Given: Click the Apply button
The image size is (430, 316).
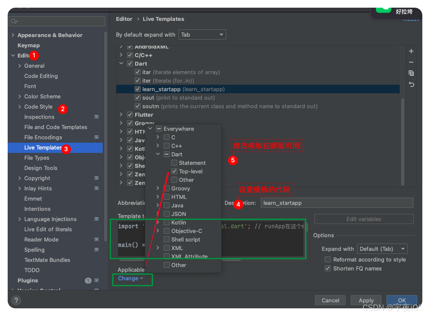Looking at the screenshot, I should tap(366, 300).
